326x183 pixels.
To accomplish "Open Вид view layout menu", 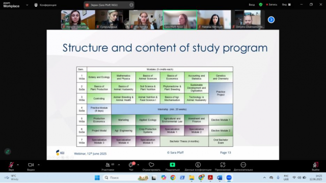I will (286, 5).
